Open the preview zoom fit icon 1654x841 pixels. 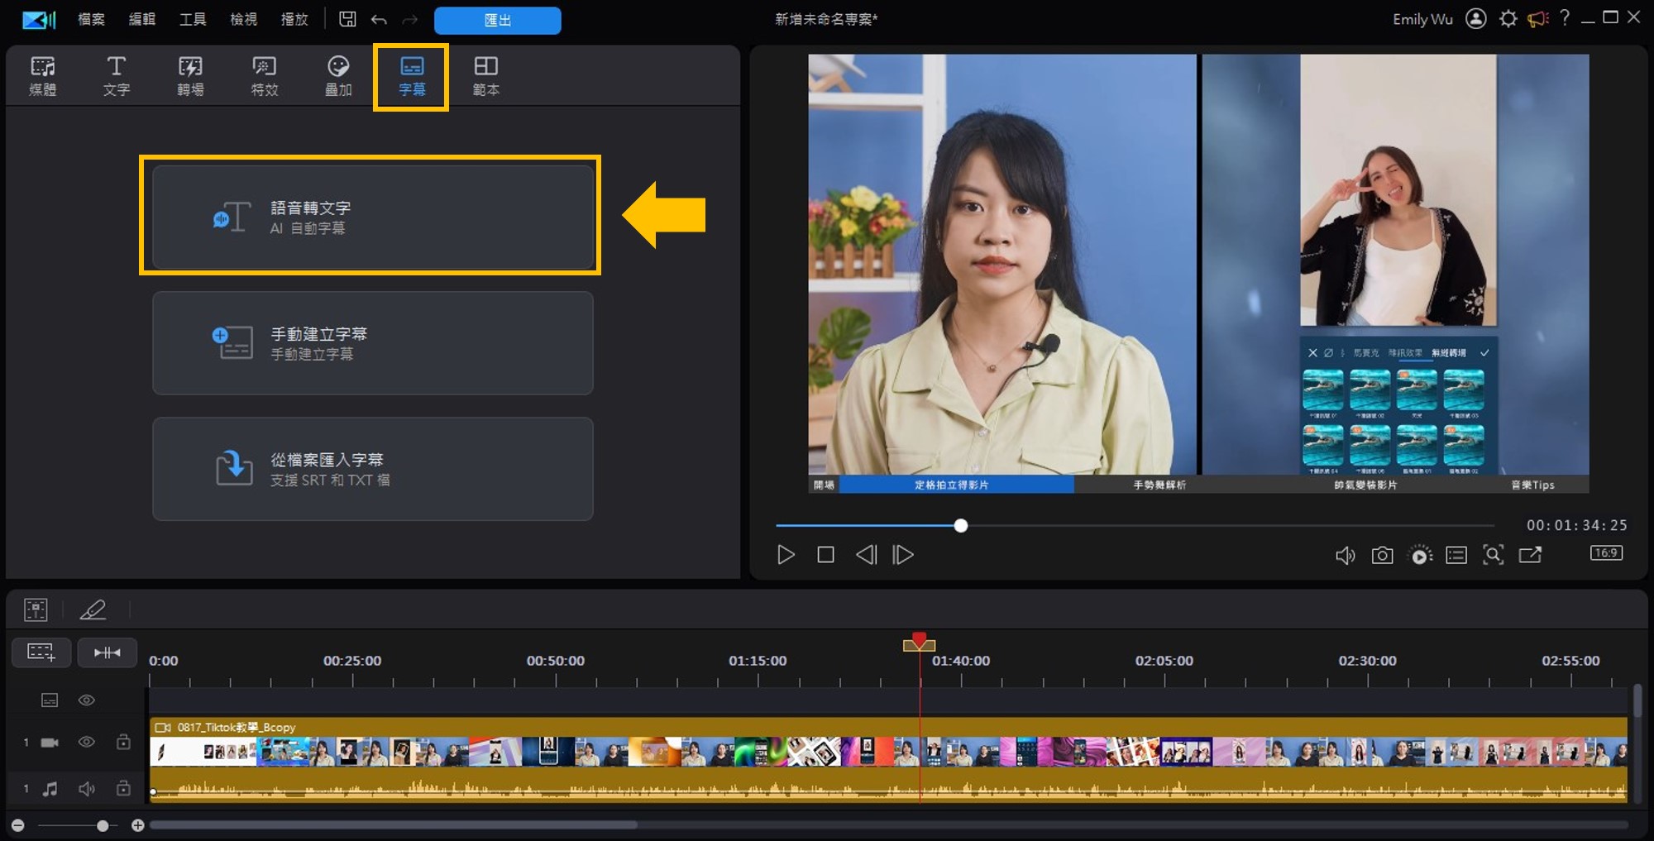pos(1493,555)
